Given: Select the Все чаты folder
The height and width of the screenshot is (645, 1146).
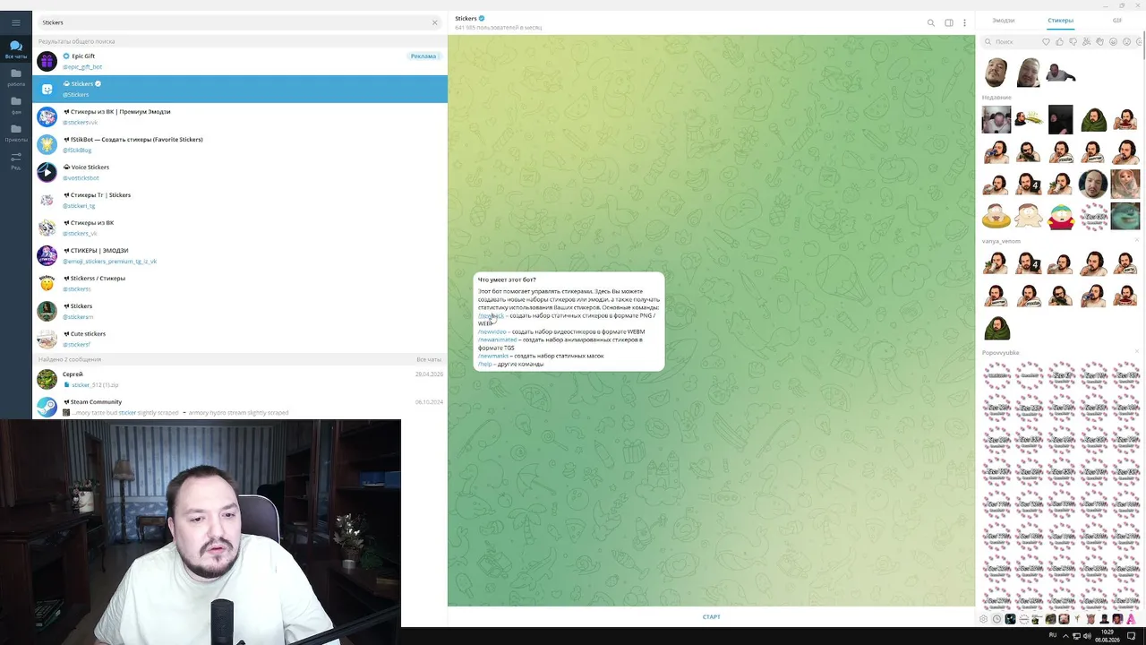Looking at the screenshot, I should click(x=15, y=49).
